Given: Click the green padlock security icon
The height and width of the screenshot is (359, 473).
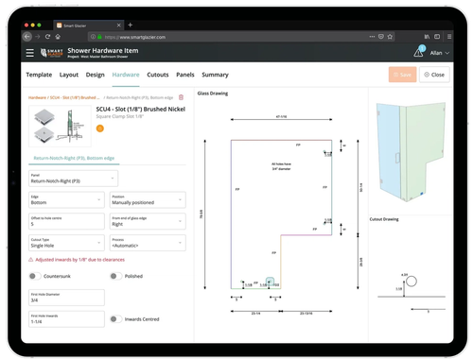Looking at the screenshot, I should 99,37.
